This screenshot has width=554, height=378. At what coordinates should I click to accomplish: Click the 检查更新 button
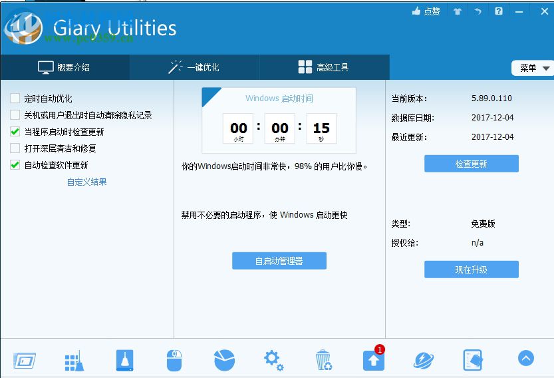pos(472,164)
